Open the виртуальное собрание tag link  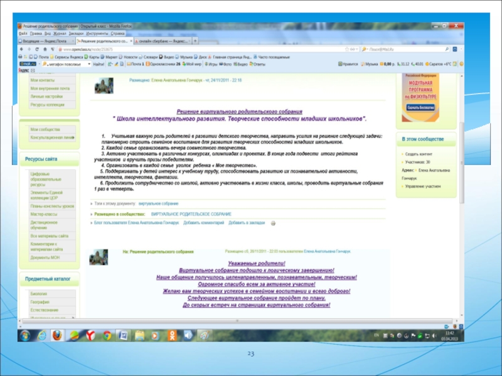click(158, 204)
